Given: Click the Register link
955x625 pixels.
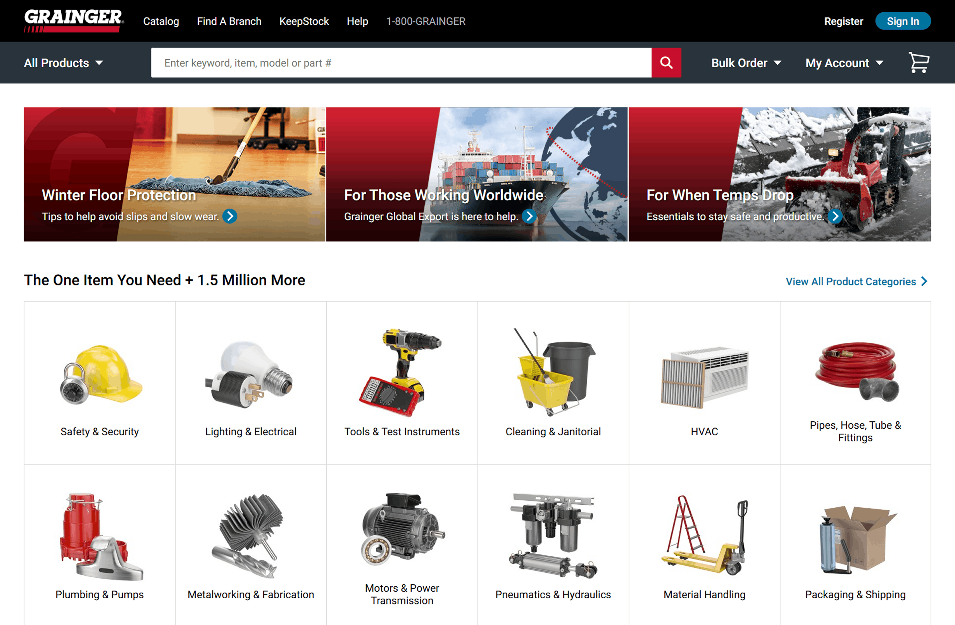Looking at the screenshot, I should coord(843,21).
